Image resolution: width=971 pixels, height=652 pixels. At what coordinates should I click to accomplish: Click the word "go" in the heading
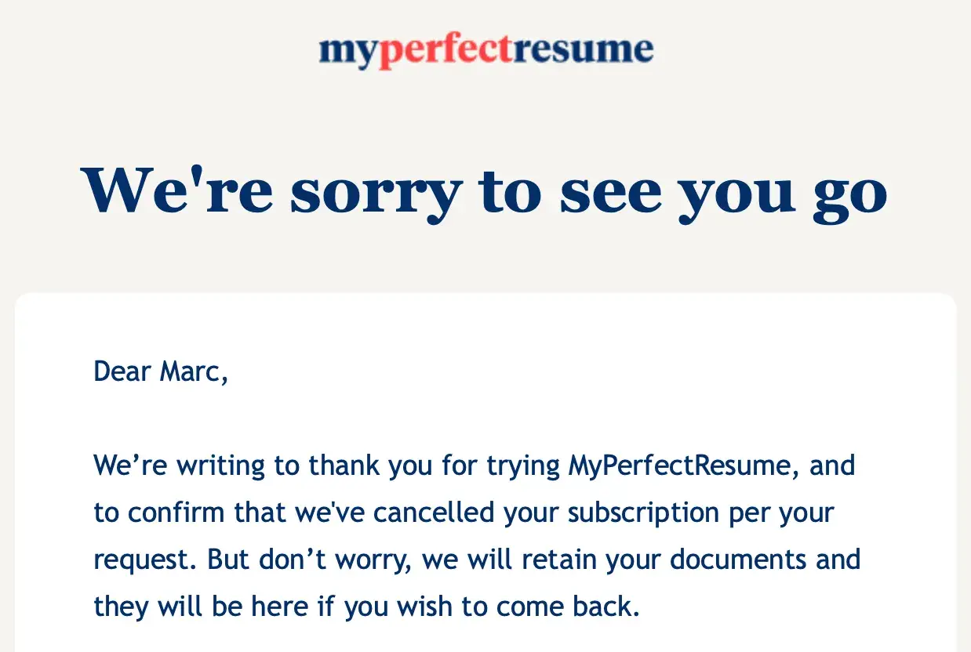[x=850, y=193]
